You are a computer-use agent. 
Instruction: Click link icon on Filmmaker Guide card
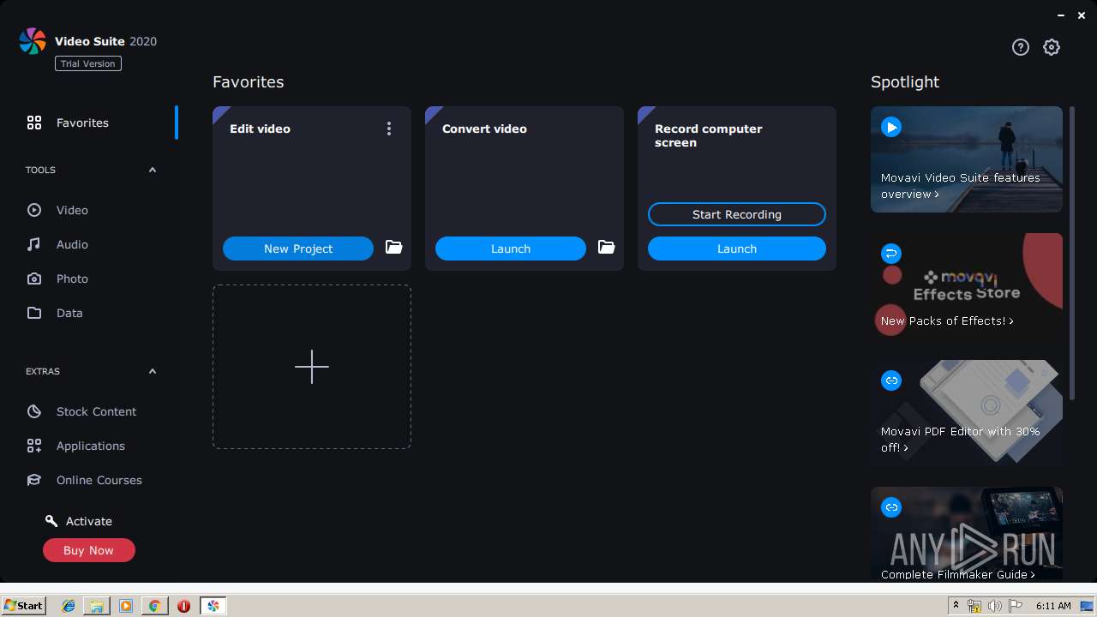[x=891, y=507]
